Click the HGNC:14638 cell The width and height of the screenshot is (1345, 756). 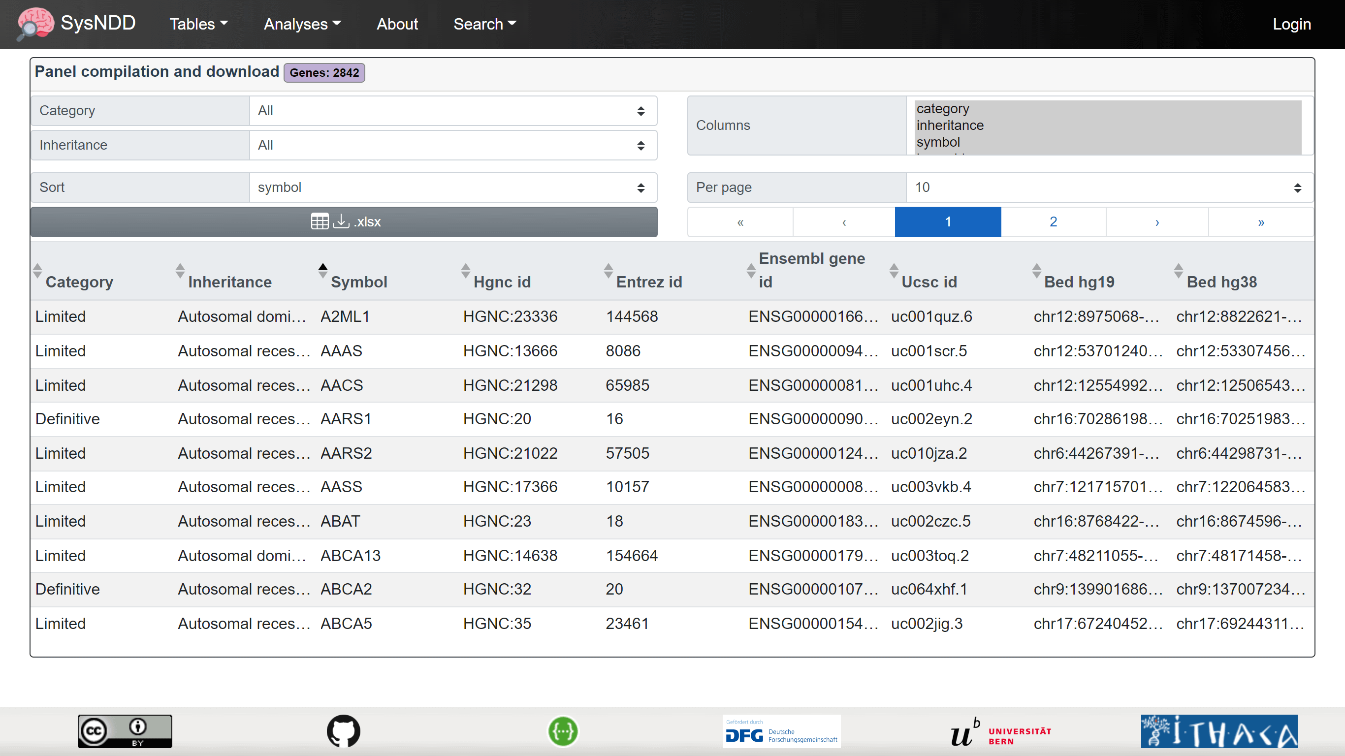click(510, 556)
